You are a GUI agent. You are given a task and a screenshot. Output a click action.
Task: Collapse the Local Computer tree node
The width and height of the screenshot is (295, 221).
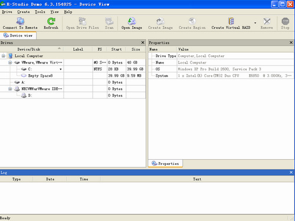[x=4, y=56]
